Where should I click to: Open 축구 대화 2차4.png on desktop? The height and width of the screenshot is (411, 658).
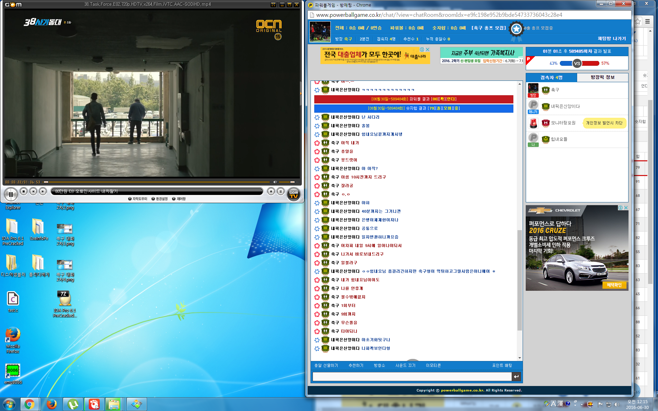click(x=65, y=270)
